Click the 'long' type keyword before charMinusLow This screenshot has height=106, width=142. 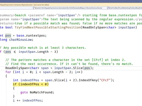(x=4, y=39)
